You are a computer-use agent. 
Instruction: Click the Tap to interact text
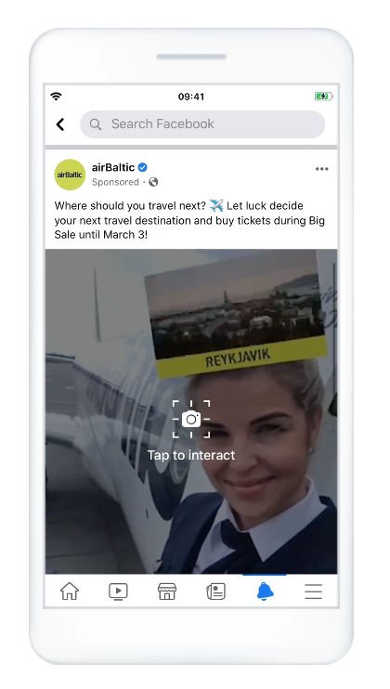pyautogui.click(x=191, y=455)
